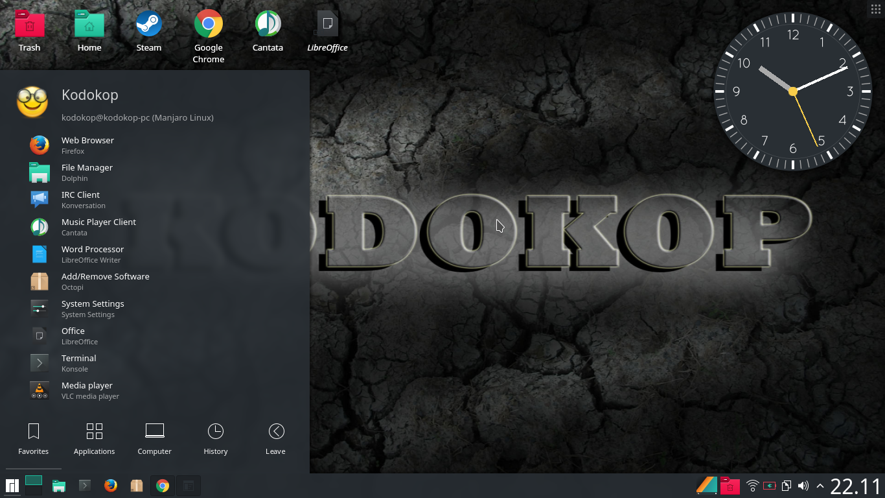Open the Leave section of the menu
This screenshot has width=885, height=498.
[275, 438]
